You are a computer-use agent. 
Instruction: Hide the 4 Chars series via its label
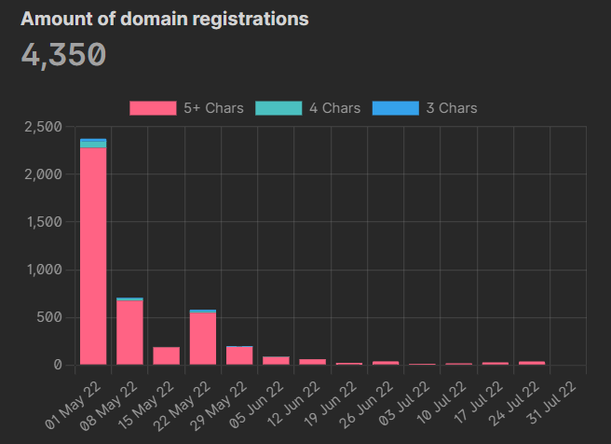tap(334, 108)
